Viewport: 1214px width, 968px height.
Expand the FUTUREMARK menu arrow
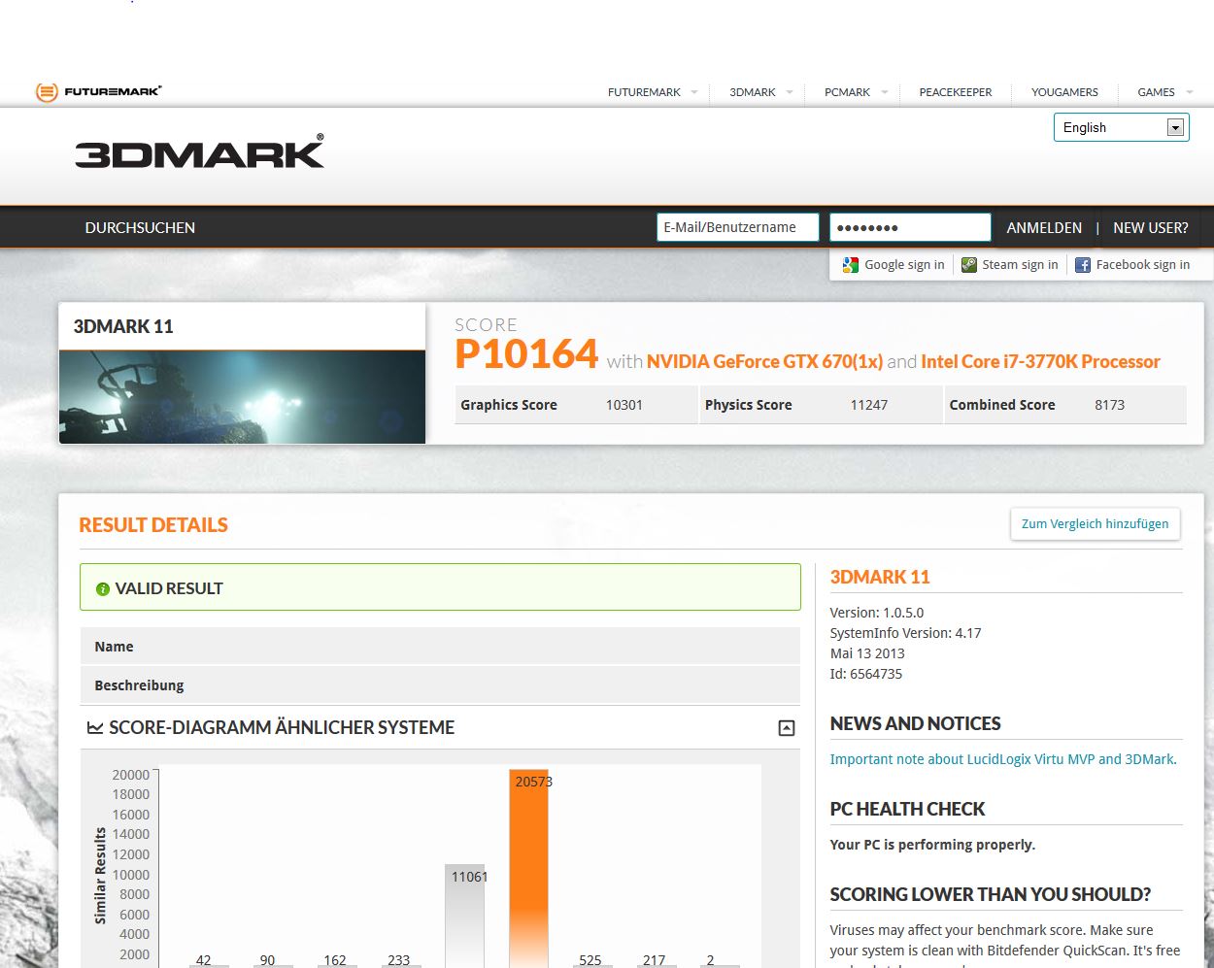click(693, 92)
